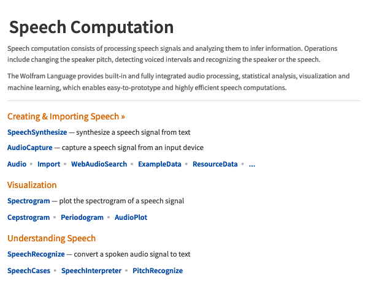Select the AudioPlot link
Screen dimensions: 368x286
[x=131, y=217]
